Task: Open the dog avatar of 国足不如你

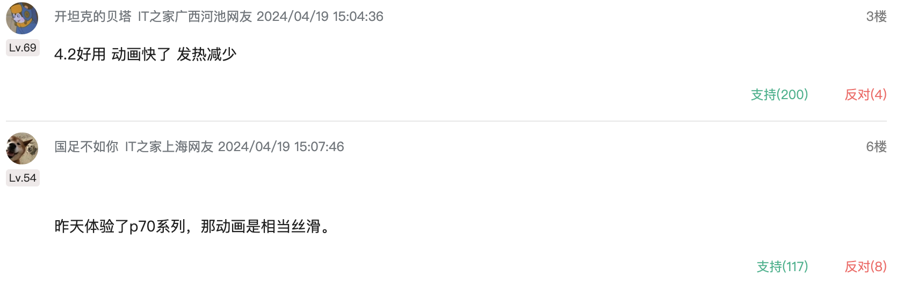Action: click(x=22, y=148)
